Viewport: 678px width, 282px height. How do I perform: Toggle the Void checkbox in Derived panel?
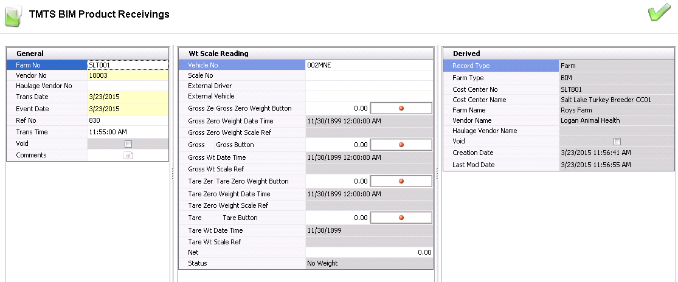coord(617,142)
